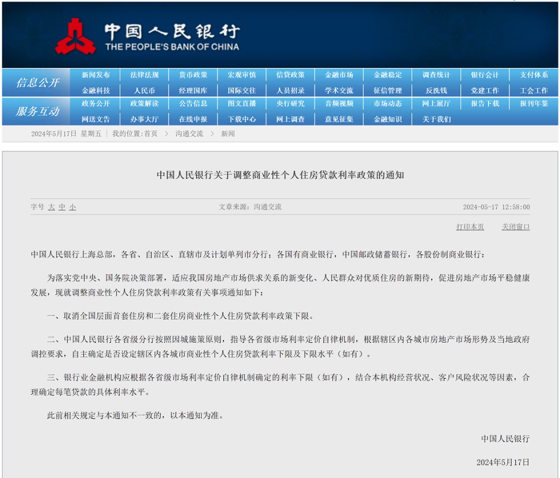This screenshot has width=560, height=478.
Task: Open the 意见征集 navigation entry
Action: (x=339, y=118)
